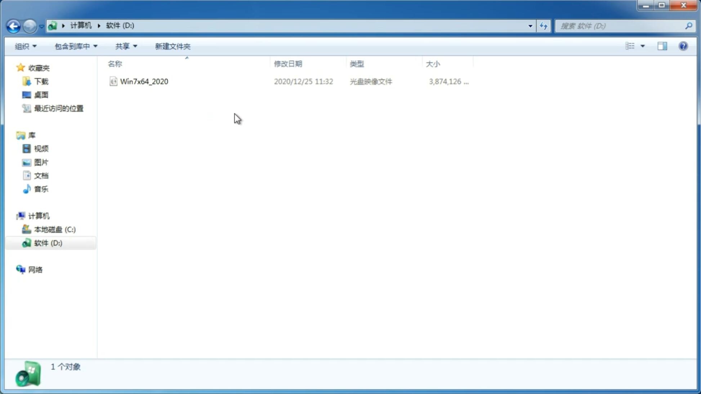Expand the 组织 (Organize) dropdown menu
The image size is (701, 394).
pos(25,46)
